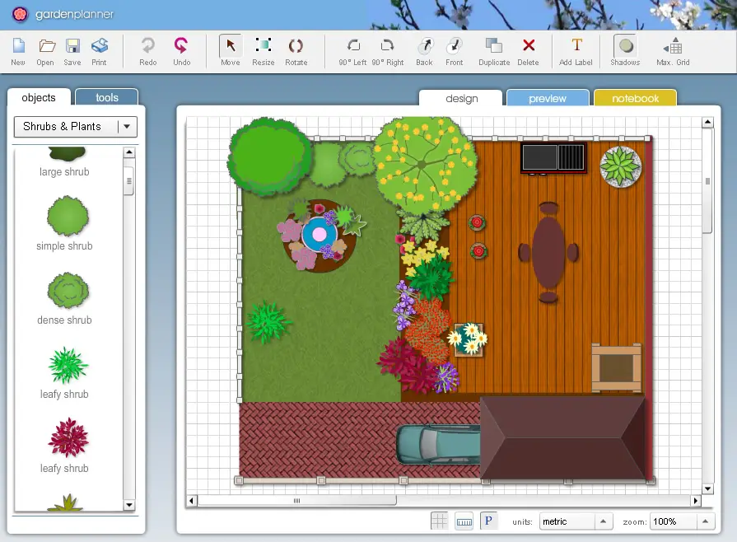Save the garden plan
737x542 pixels.
click(72, 51)
